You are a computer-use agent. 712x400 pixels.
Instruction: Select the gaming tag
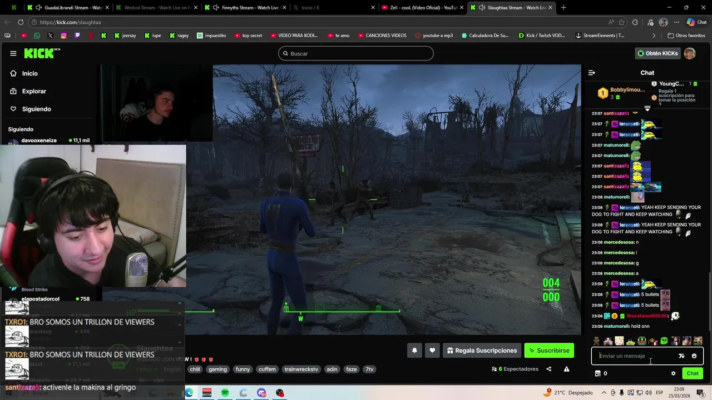pos(217,369)
